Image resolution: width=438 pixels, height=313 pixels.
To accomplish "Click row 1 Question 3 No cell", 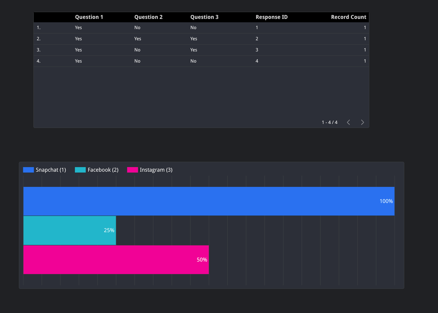I will [193, 27].
